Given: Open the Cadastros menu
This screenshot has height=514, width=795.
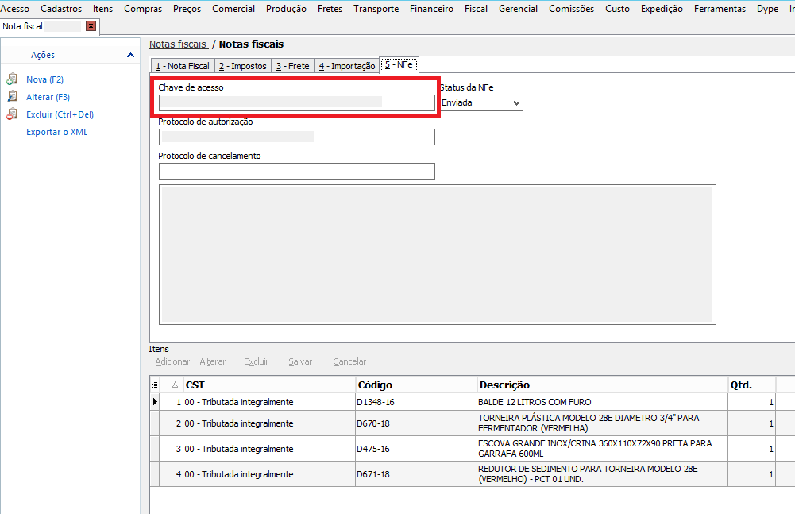Looking at the screenshot, I should coord(61,9).
